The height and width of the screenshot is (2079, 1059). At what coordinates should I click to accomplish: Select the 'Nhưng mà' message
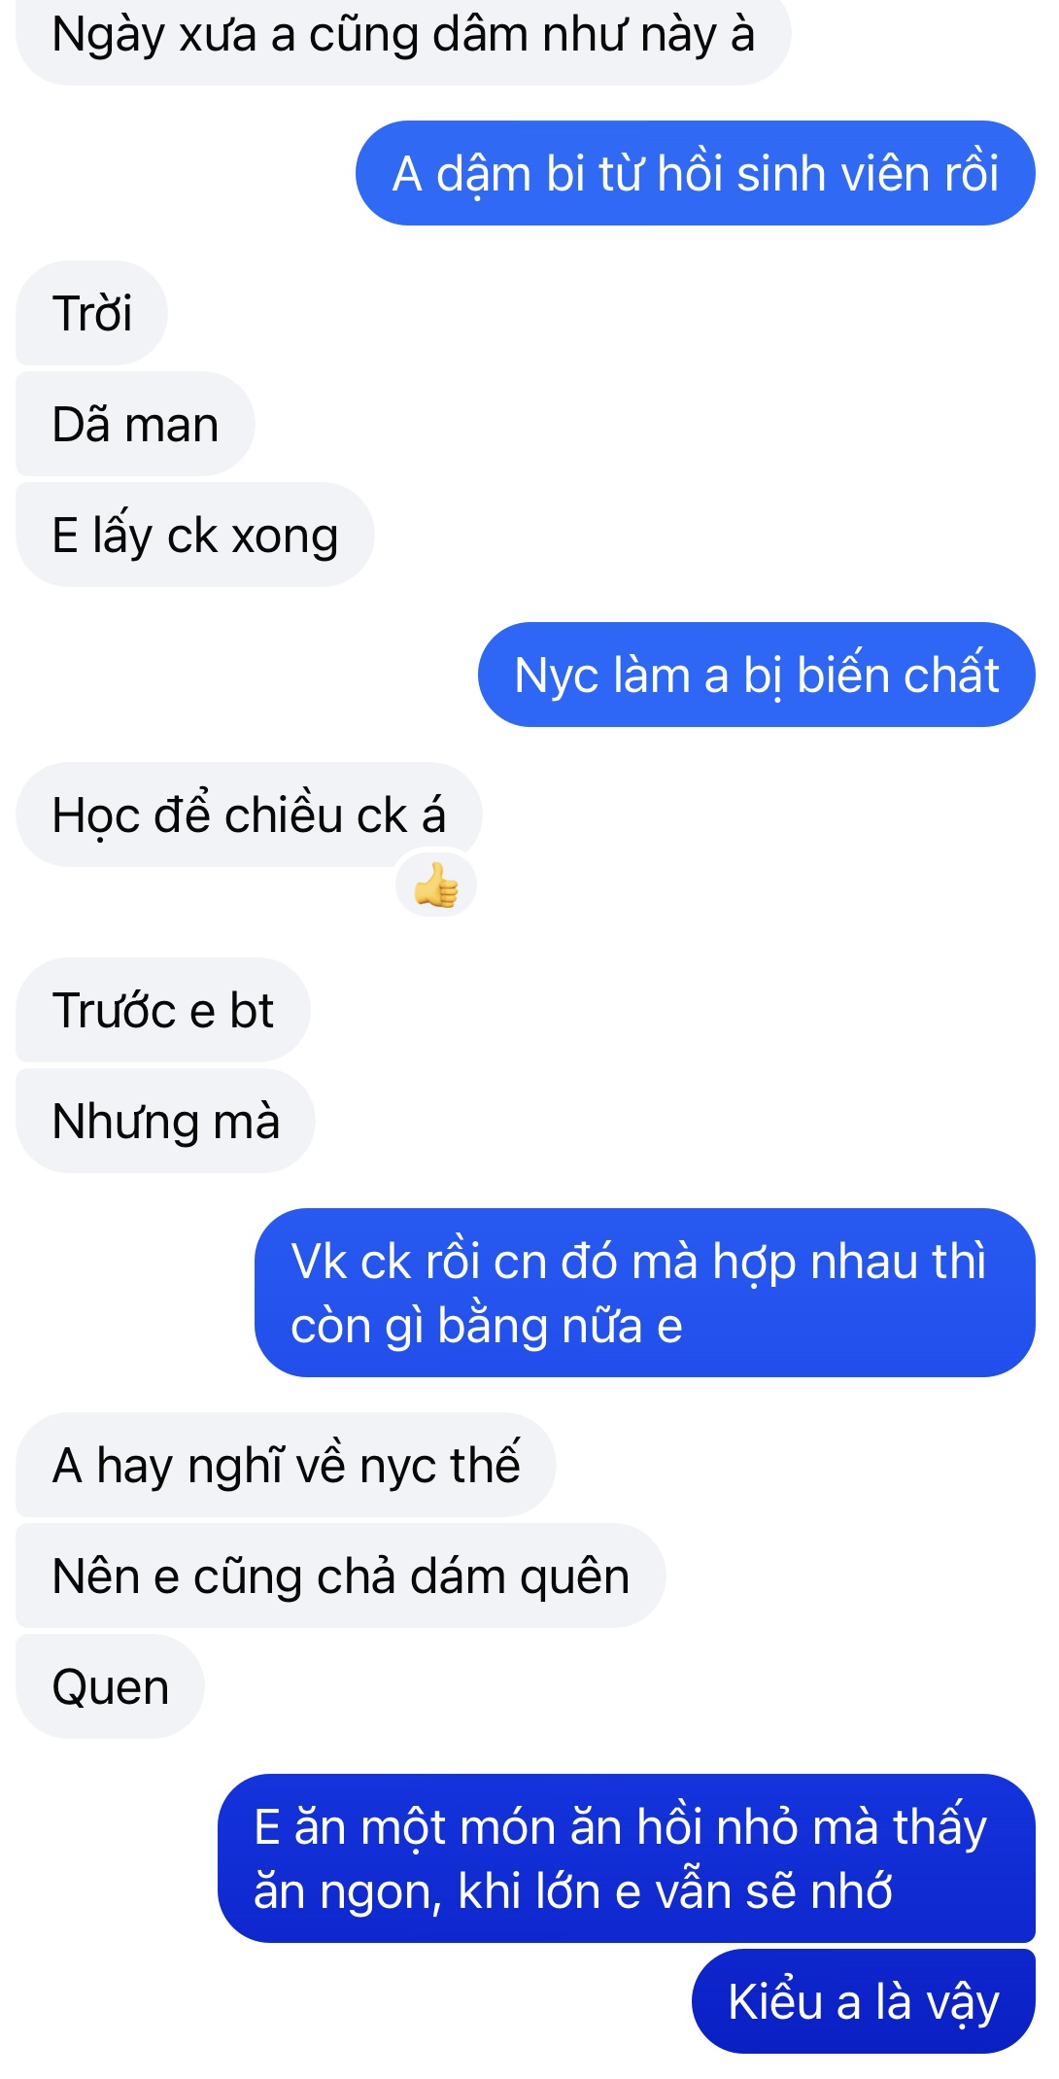click(x=165, y=1121)
